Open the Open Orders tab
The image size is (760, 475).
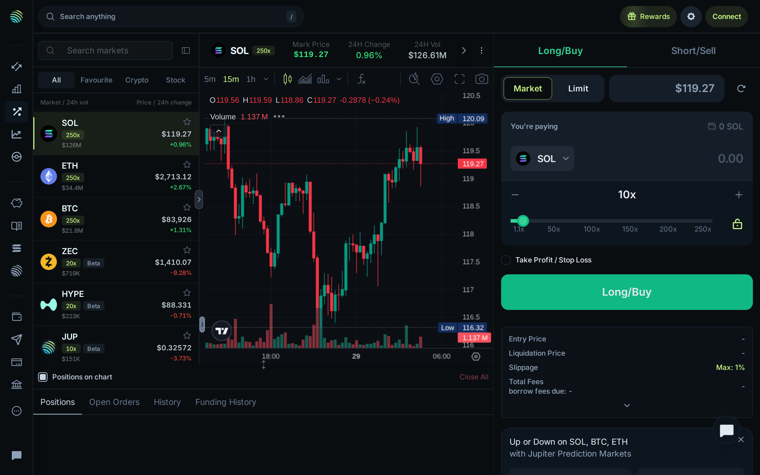[114, 402]
